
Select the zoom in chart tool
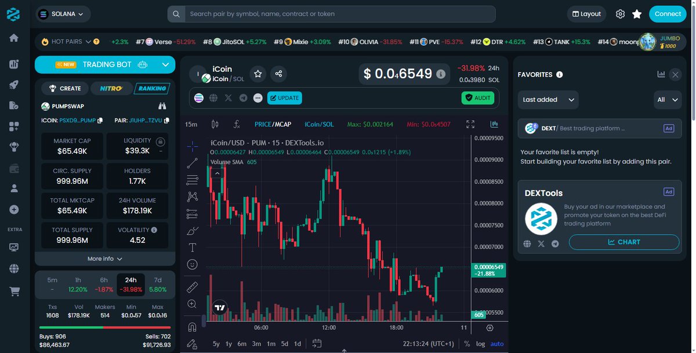pos(193,304)
